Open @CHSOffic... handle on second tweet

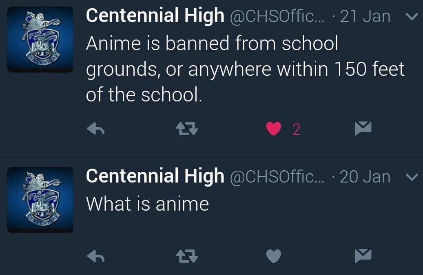[x=278, y=177]
